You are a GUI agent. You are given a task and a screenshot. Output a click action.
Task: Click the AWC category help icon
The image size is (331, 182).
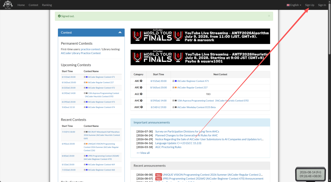coord(141,107)
